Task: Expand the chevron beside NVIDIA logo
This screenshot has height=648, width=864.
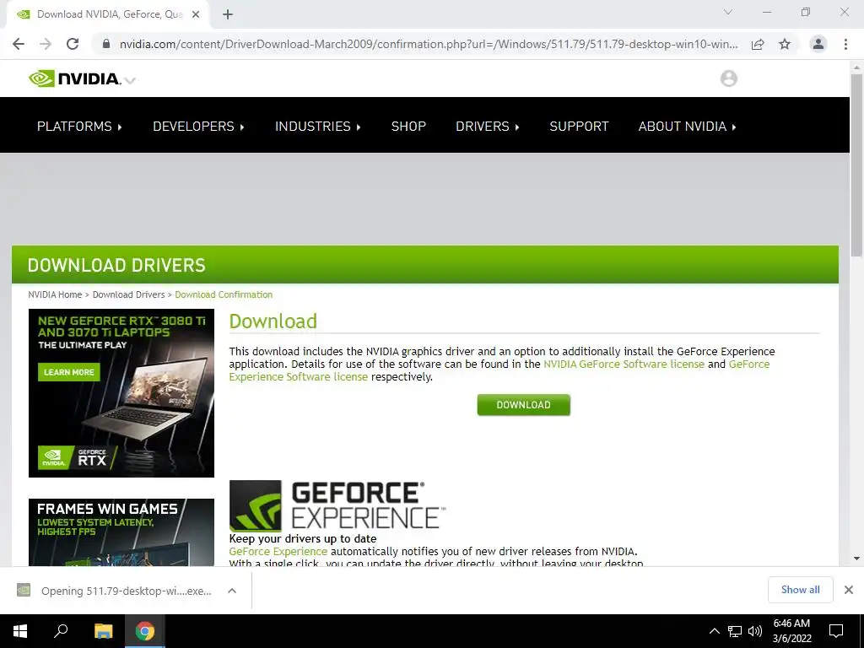Action: pos(130,80)
